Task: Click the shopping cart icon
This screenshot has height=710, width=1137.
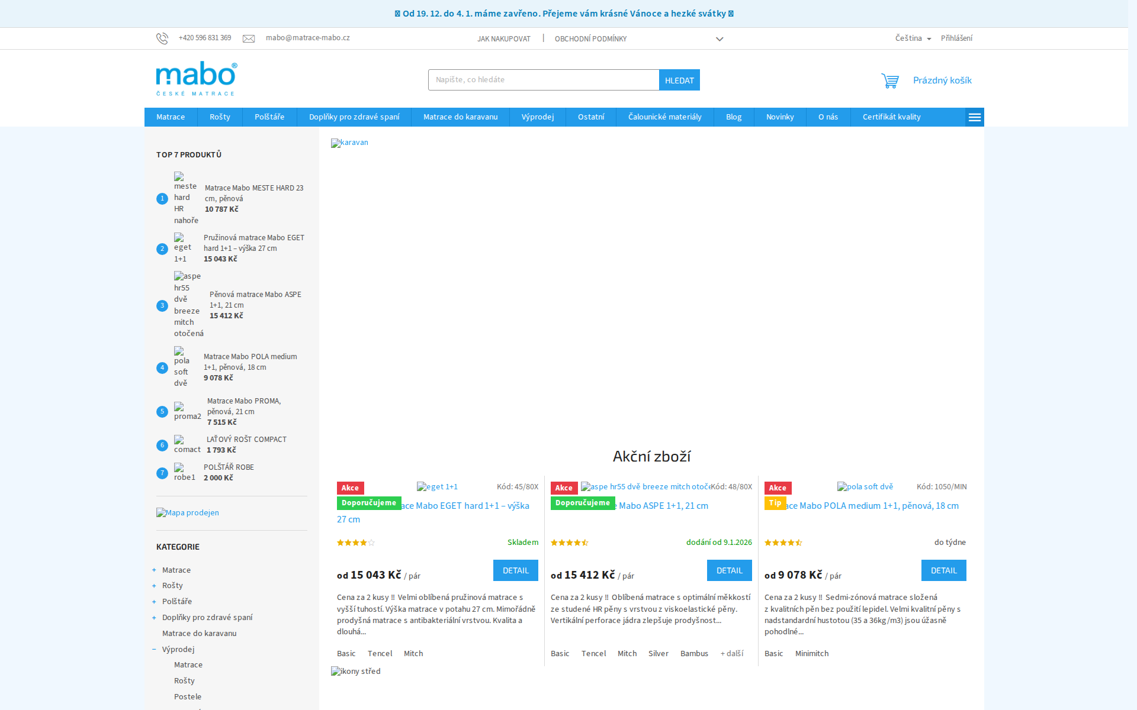Action: [889, 80]
